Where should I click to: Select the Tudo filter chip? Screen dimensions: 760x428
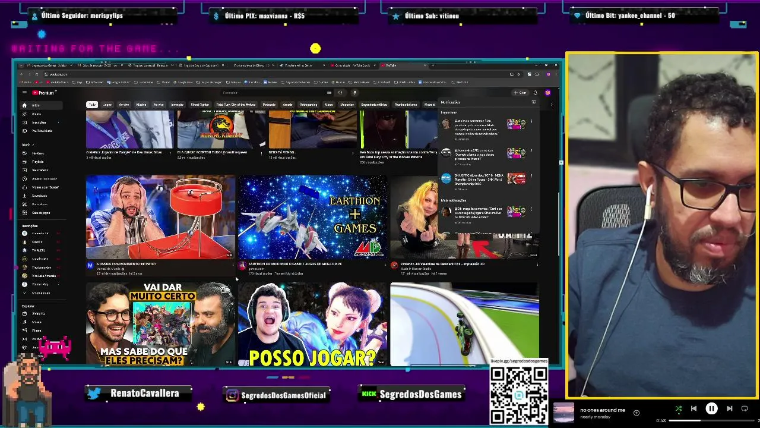coord(91,105)
